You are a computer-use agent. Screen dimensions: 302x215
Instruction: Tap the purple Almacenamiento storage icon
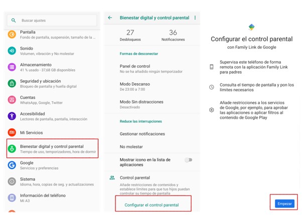click(12, 67)
